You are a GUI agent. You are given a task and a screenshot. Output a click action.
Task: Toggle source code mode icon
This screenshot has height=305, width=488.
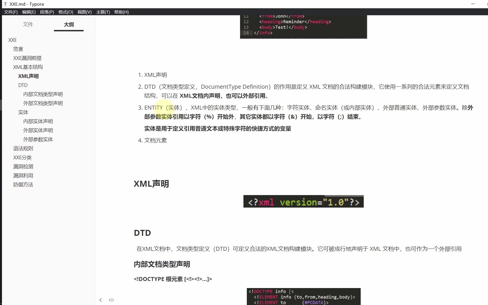[x=111, y=300]
